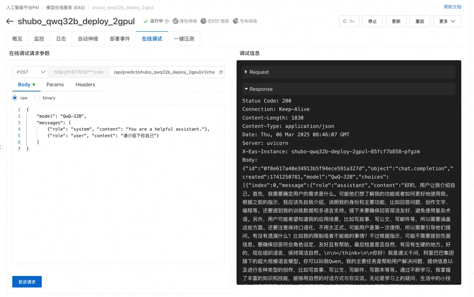Go to 人工智能平台PAI breadcrumb
Screen dimensions: 474x297
[x=23, y=7]
